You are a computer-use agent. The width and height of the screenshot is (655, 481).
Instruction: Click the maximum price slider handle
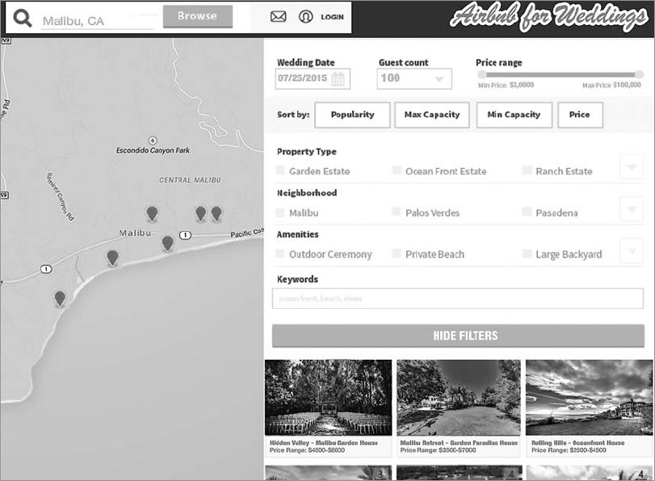pos(639,74)
